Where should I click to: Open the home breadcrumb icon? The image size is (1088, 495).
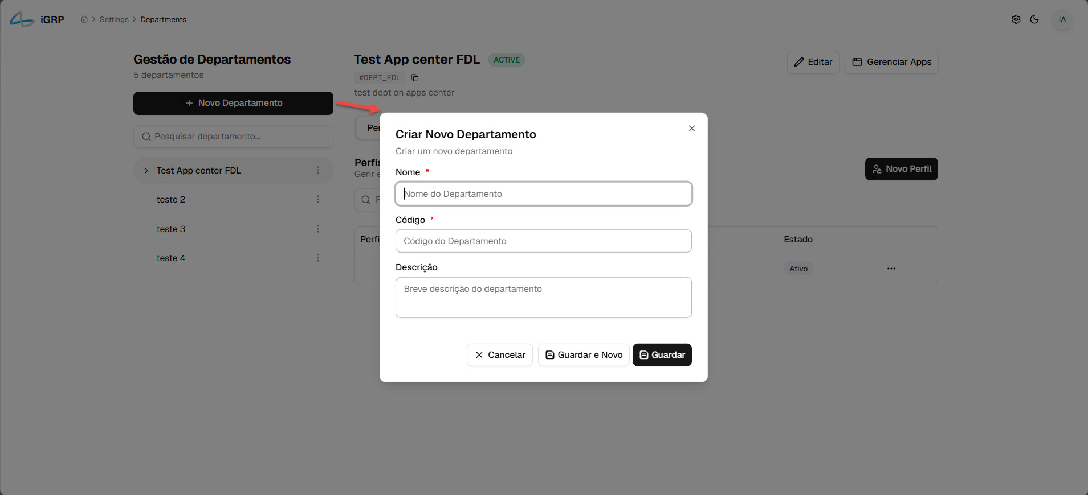(x=84, y=19)
